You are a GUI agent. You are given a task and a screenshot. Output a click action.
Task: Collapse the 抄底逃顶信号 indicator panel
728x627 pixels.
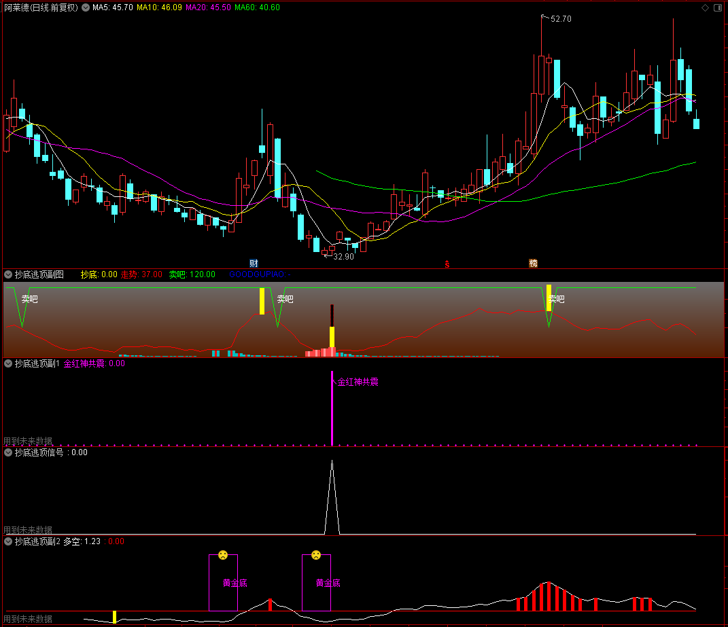(8, 452)
